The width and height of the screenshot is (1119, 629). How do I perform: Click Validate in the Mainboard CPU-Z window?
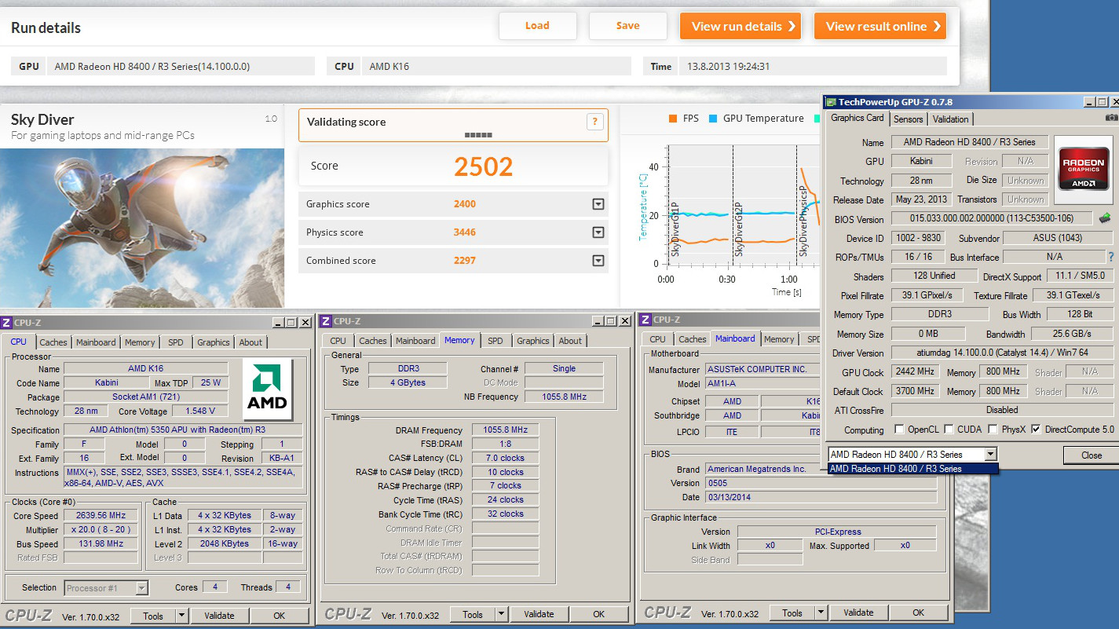point(858,613)
